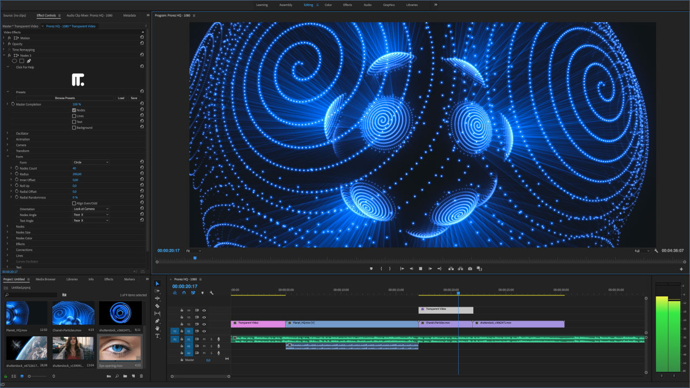690x388 pixels.
Task: Expand the Oscillator parameter group
Action: pyautogui.click(x=8, y=133)
